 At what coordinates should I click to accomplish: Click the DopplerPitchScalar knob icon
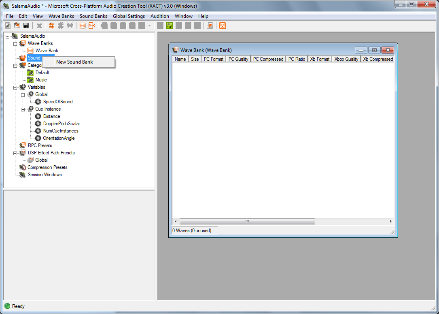point(38,124)
